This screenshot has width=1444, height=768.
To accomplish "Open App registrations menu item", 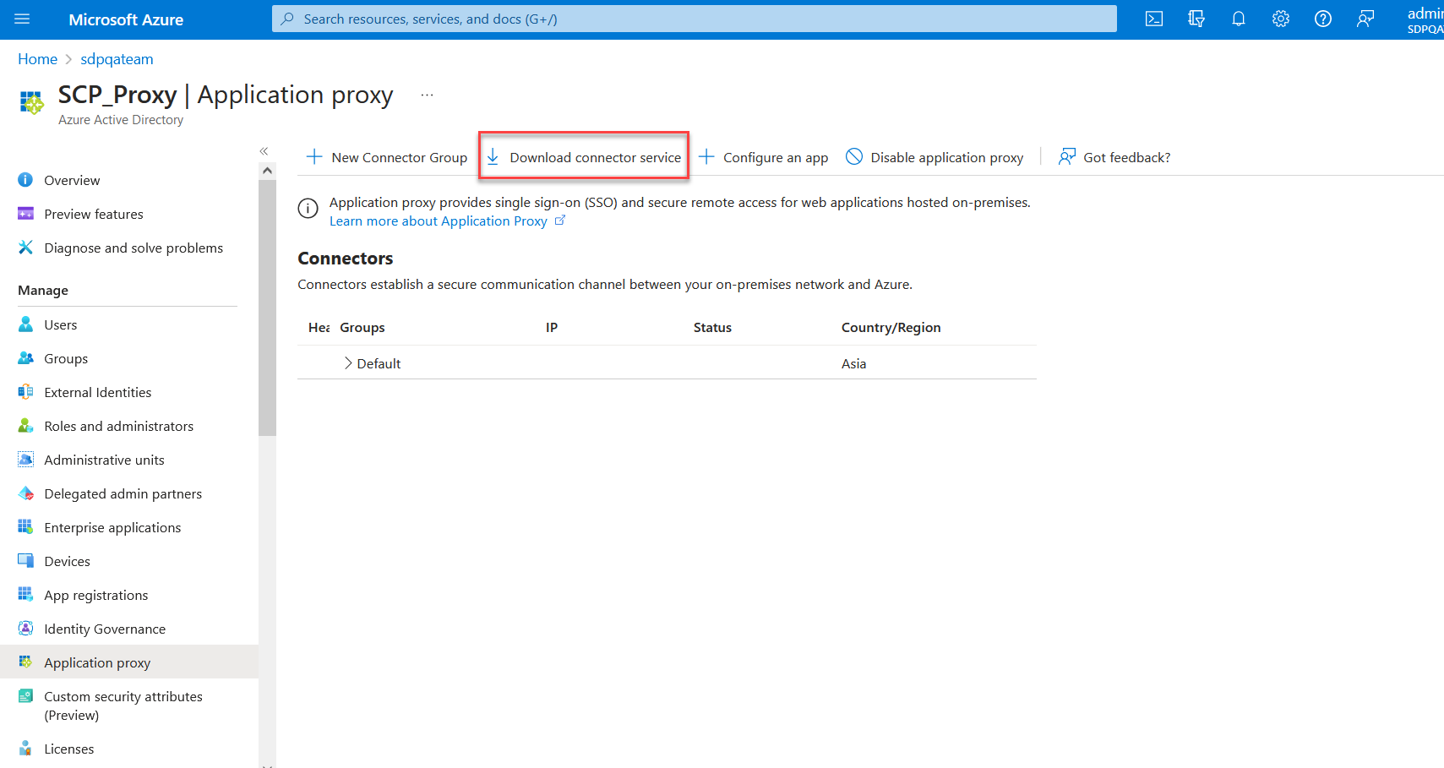I will (x=96, y=595).
